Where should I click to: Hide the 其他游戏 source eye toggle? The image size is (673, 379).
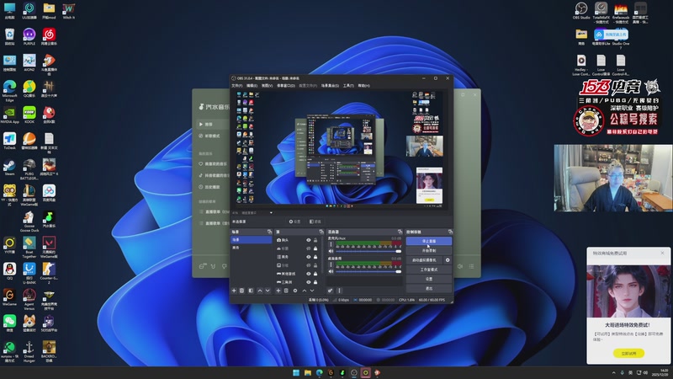[308, 274]
